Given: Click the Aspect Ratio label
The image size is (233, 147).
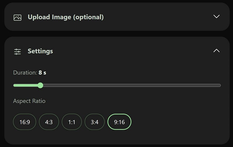Looking at the screenshot, I should pyautogui.click(x=29, y=101).
